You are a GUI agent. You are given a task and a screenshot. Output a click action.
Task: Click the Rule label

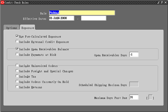coord(43,13)
